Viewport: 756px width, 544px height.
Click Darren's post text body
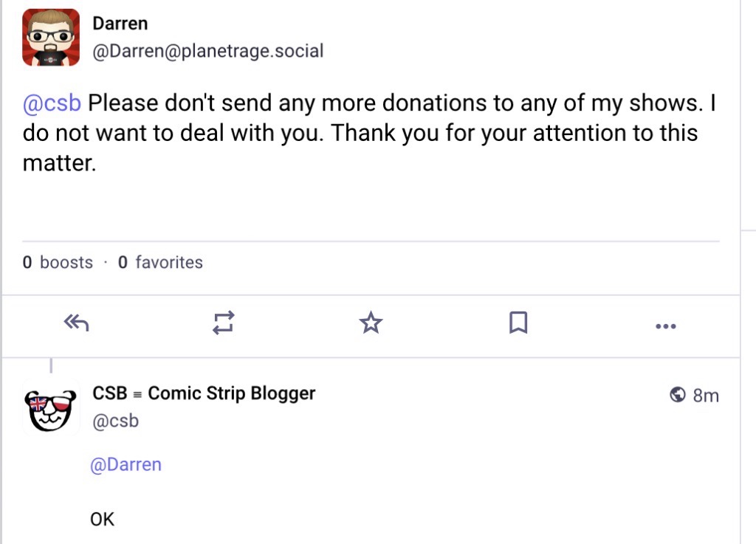tap(369, 134)
